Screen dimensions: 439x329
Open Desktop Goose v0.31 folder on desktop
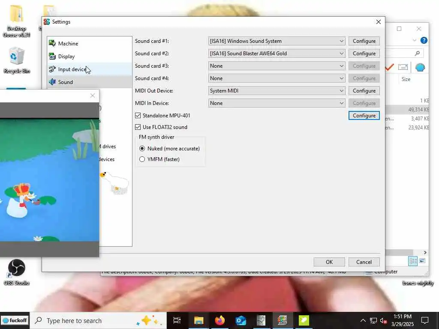tap(16, 21)
